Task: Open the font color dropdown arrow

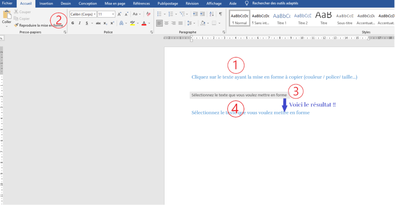Action: click(x=149, y=23)
